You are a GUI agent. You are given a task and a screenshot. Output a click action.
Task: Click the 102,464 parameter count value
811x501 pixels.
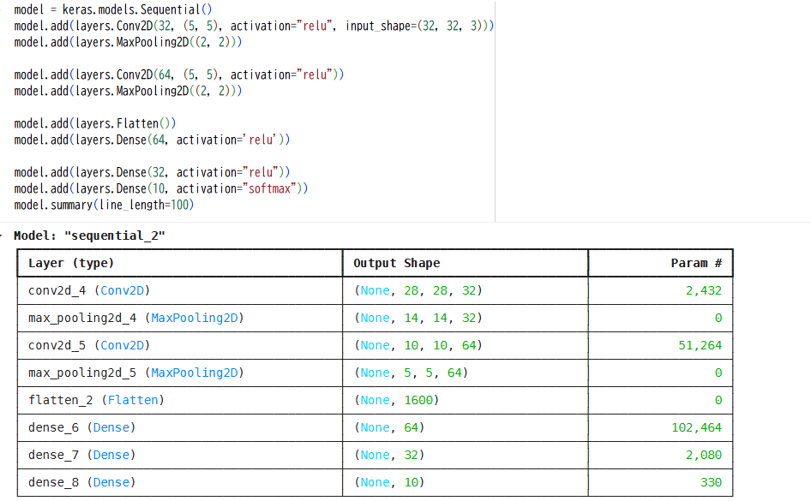tap(697, 427)
